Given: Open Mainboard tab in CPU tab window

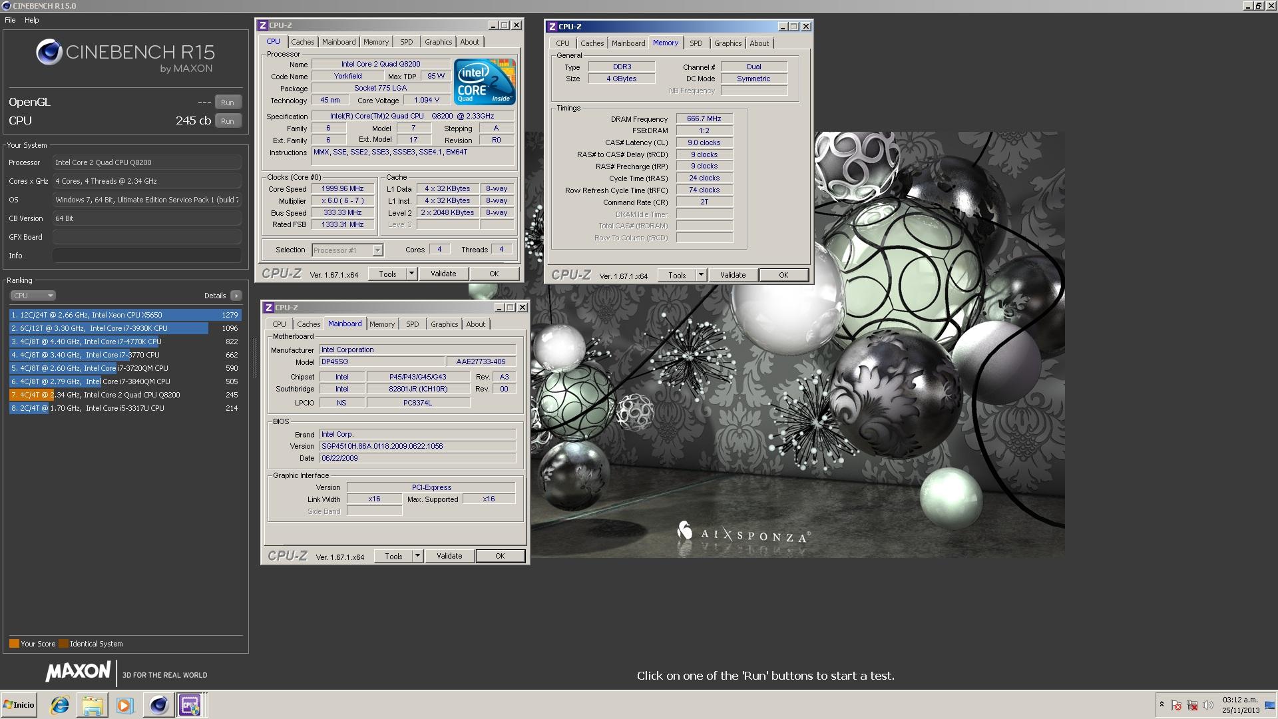Looking at the screenshot, I should 339,42.
